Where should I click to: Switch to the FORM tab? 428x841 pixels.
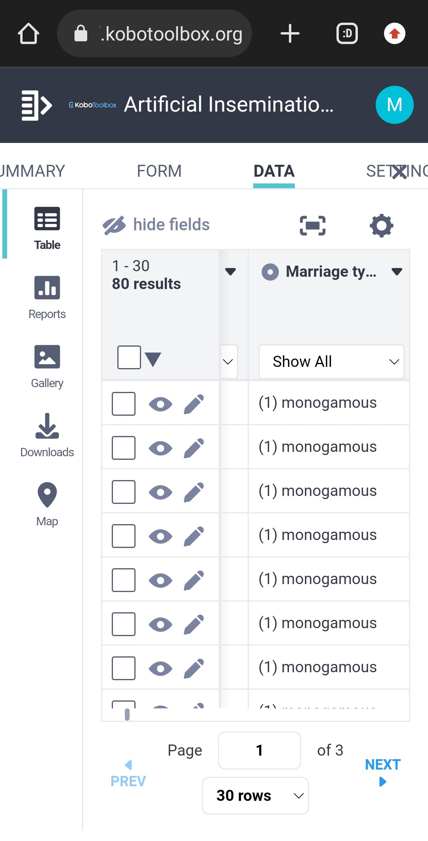pos(159,171)
